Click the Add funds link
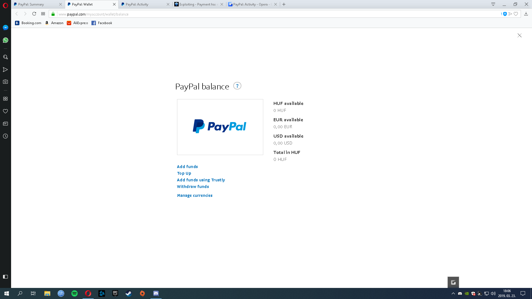This screenshot has width=532, height=299. pyautogui.click(x=187, y=167)
